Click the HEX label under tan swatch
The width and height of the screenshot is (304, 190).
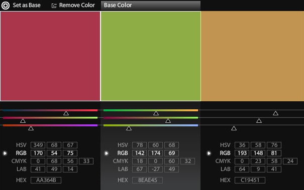point(225,180)
